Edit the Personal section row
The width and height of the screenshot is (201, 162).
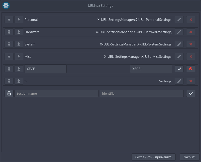[179, 20]
